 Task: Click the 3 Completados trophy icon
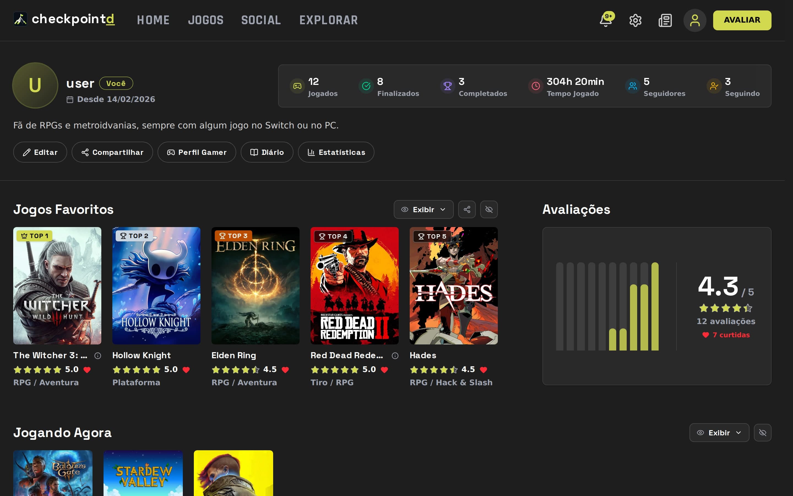coord(448,86)
